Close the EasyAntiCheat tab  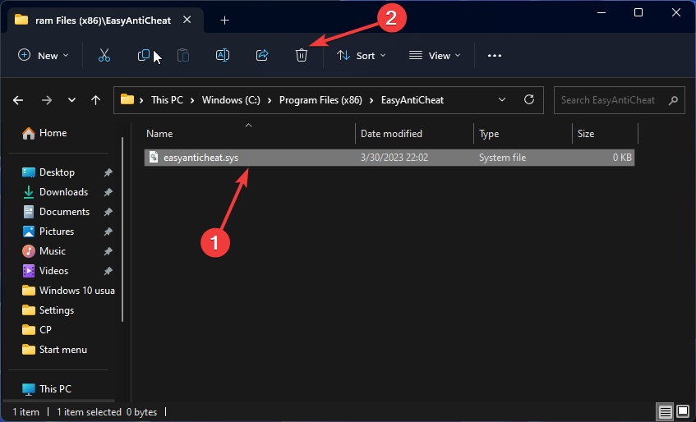pos(187,20)
